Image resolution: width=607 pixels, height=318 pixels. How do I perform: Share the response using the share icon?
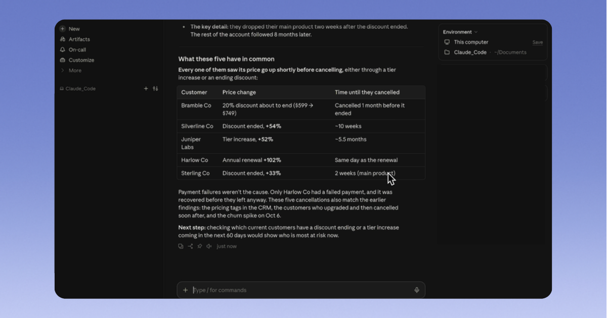[190, 246]
